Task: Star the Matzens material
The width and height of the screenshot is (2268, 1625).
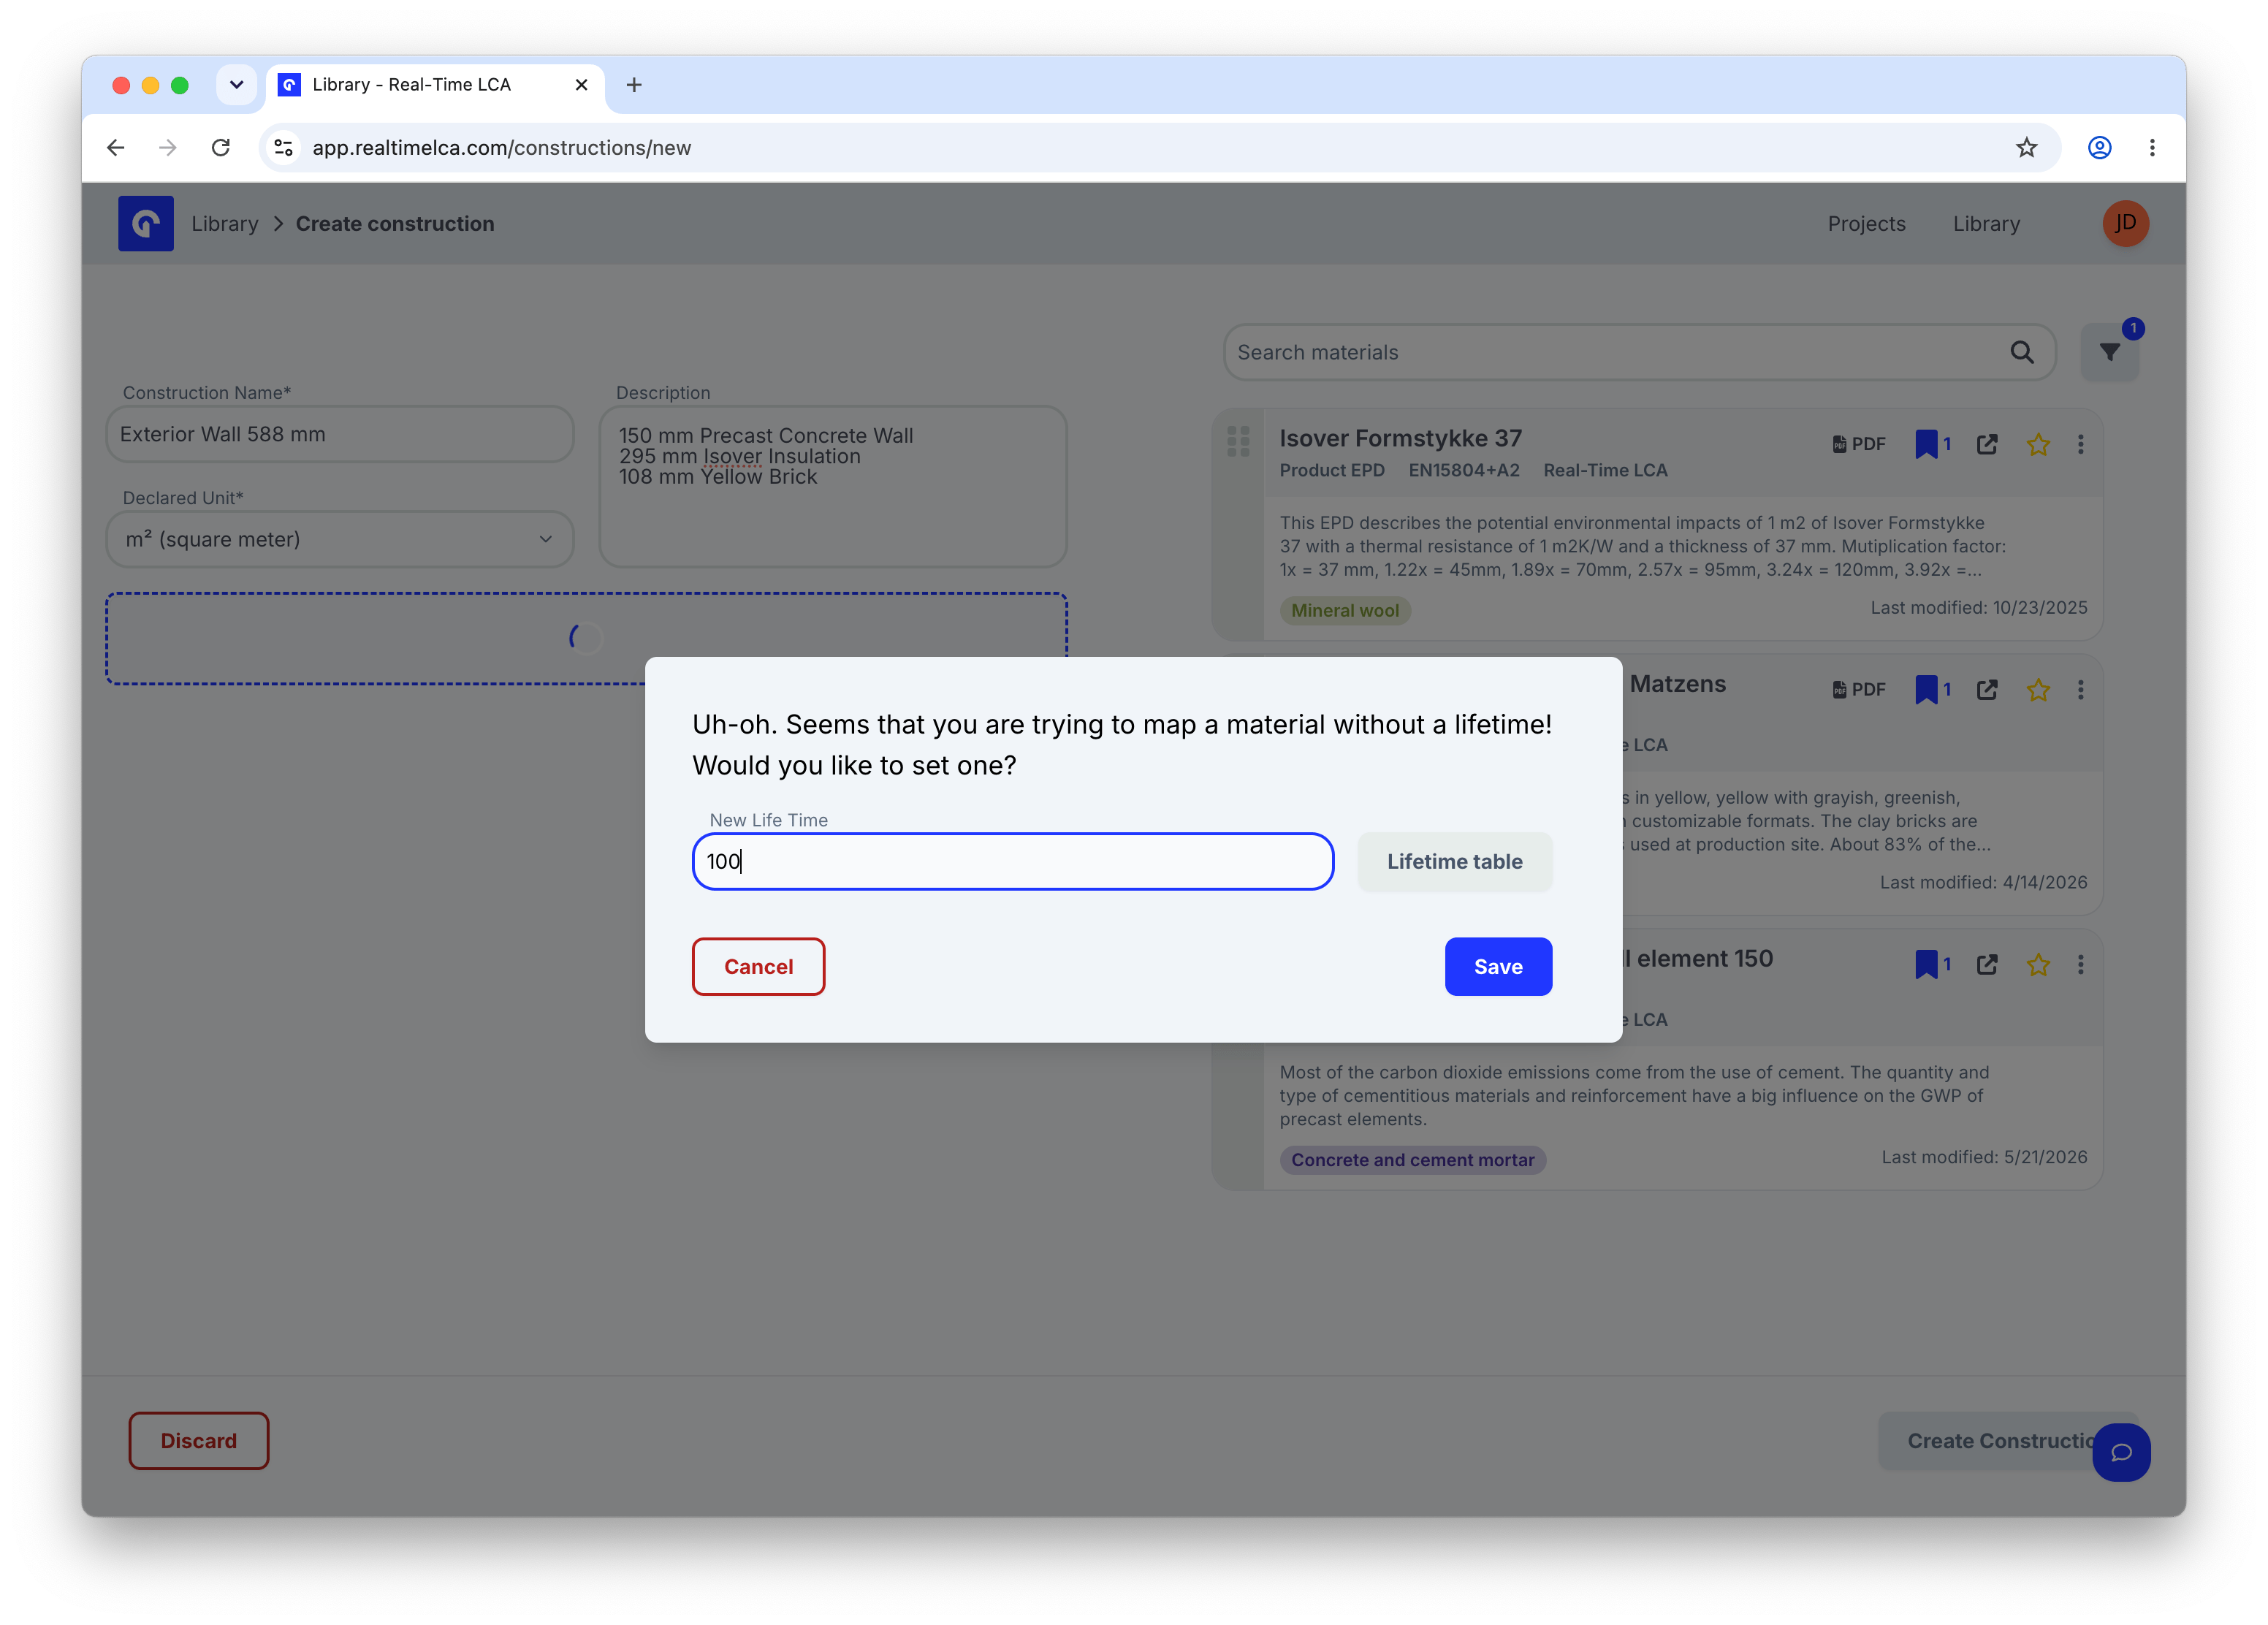Action: pos(2037,689)
